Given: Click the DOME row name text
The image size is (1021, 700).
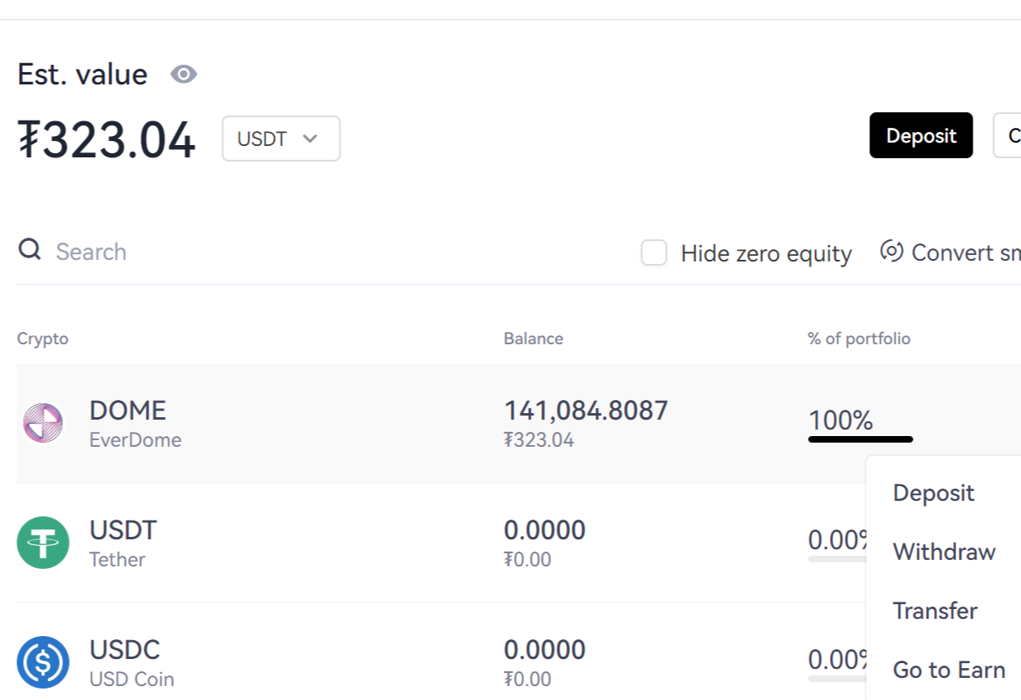Looking at the screenshot, I should point(127,410).
